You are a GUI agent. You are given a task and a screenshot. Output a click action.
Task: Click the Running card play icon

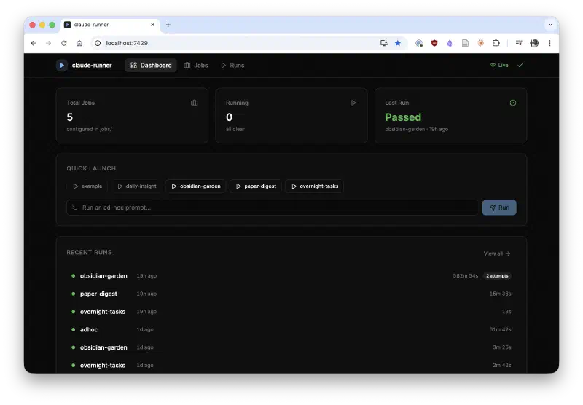click(x=353, y=103)
